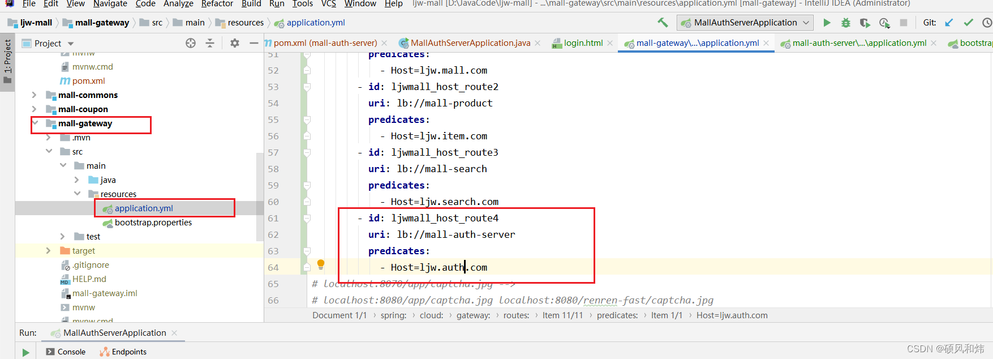Expand the target folder
993x359 pixels.
click(48, 250)
